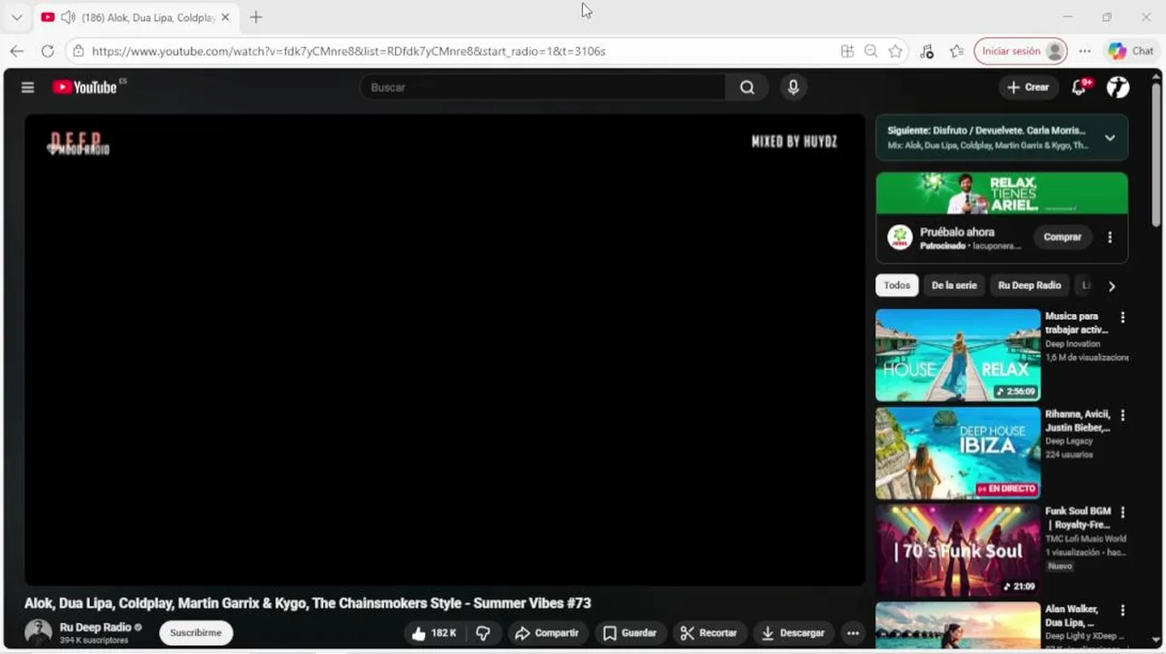Screen dimensions: 1166x654
Task: Add this page to favorites star
Action: coord(895,51)
